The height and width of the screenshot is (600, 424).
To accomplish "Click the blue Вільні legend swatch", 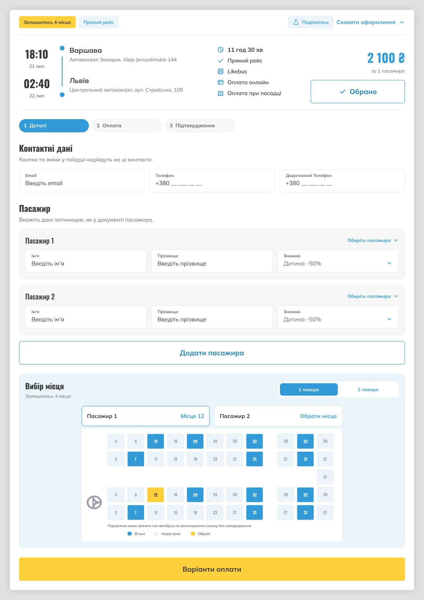I will pyautogui.click(x=130, y=534).
